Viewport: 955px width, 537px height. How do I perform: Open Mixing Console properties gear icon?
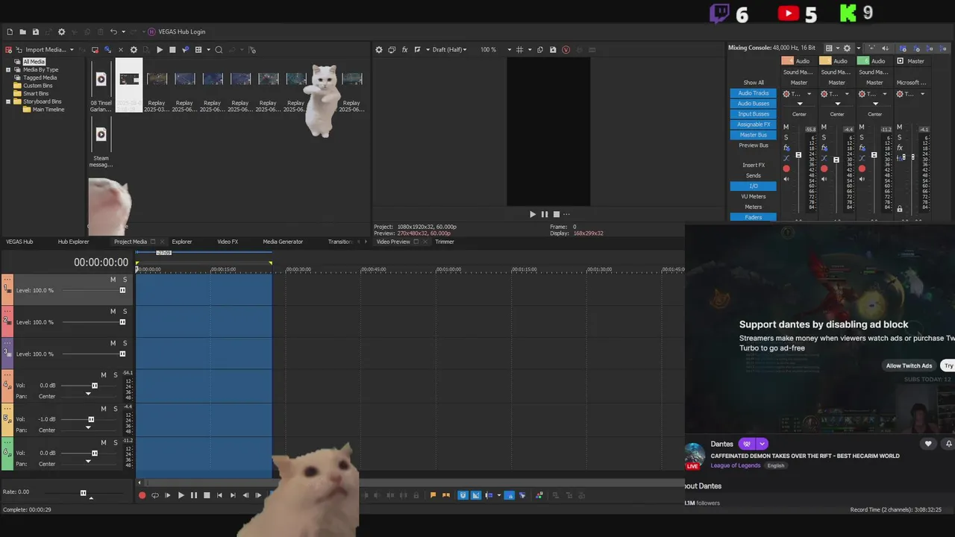pyautogui.click(x=847, y=48)
